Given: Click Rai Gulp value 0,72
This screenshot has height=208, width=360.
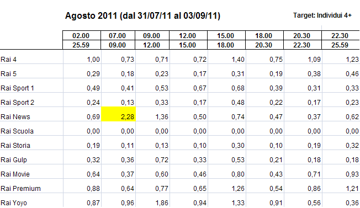Looking at the screenshot, I should (x=162, y=160).
